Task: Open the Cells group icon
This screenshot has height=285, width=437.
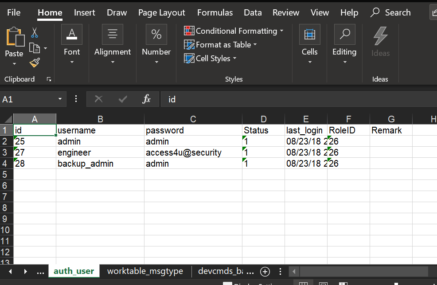Action: [x=309, y=35]
